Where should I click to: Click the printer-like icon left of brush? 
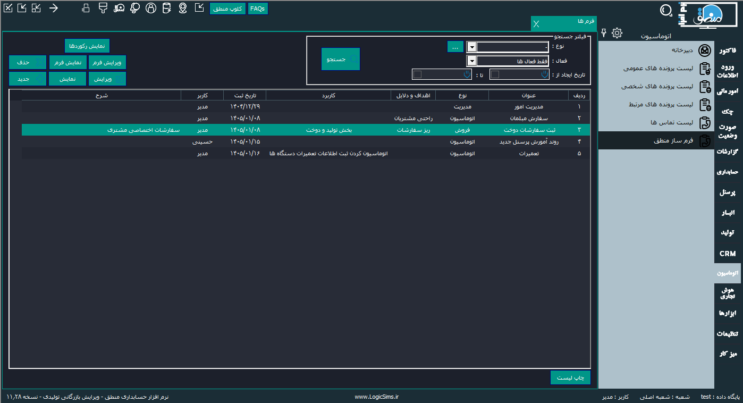pos(87,8)
